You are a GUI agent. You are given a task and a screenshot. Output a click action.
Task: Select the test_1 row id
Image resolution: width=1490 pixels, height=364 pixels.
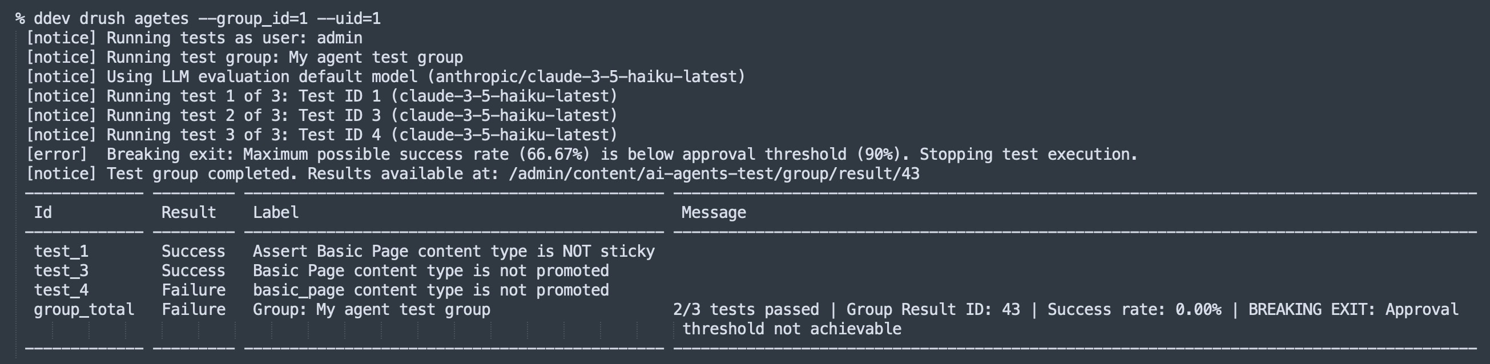[x=61, y=252]
